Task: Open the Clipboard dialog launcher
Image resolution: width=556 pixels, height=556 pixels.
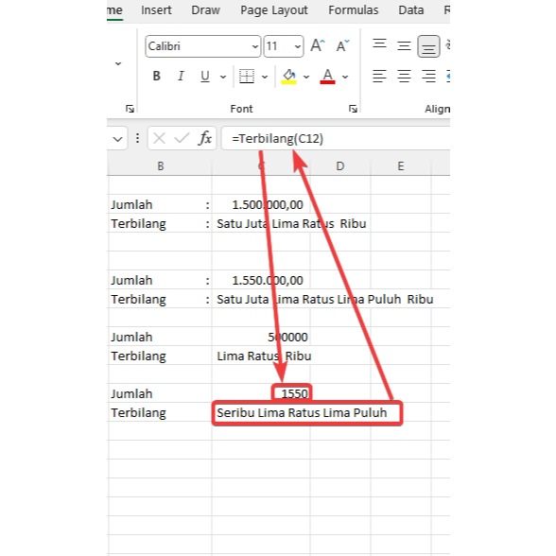Action: pos(130,109)
